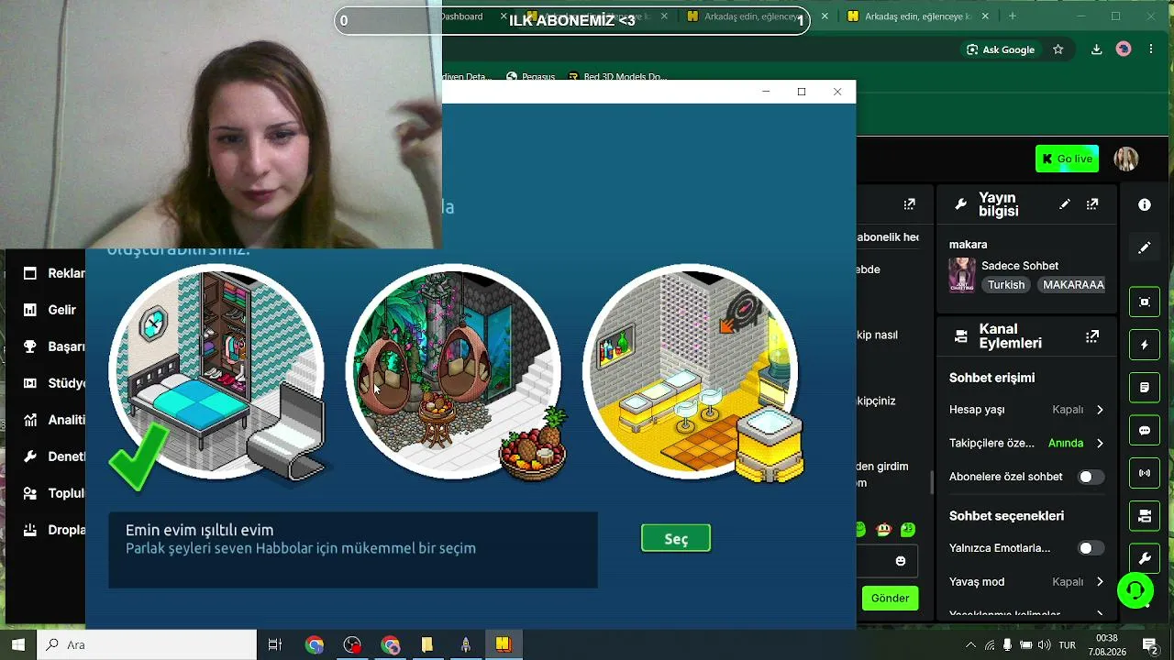Open Analitik item in dashboard sidebar
Image resolution: width=1174 pixels, height=660 pixels.
53,420
